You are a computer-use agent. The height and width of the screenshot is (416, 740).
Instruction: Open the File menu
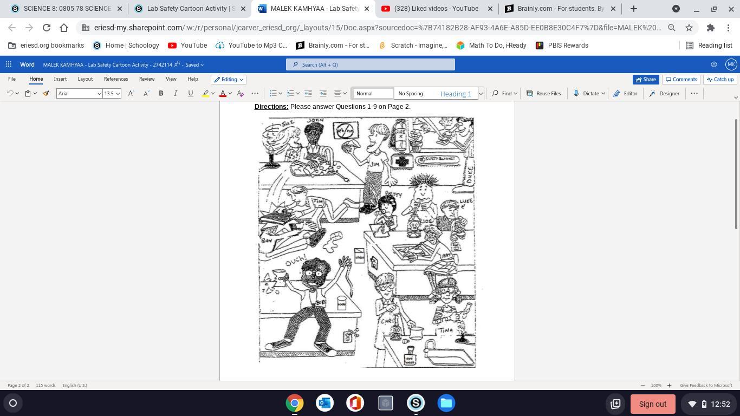11,79
